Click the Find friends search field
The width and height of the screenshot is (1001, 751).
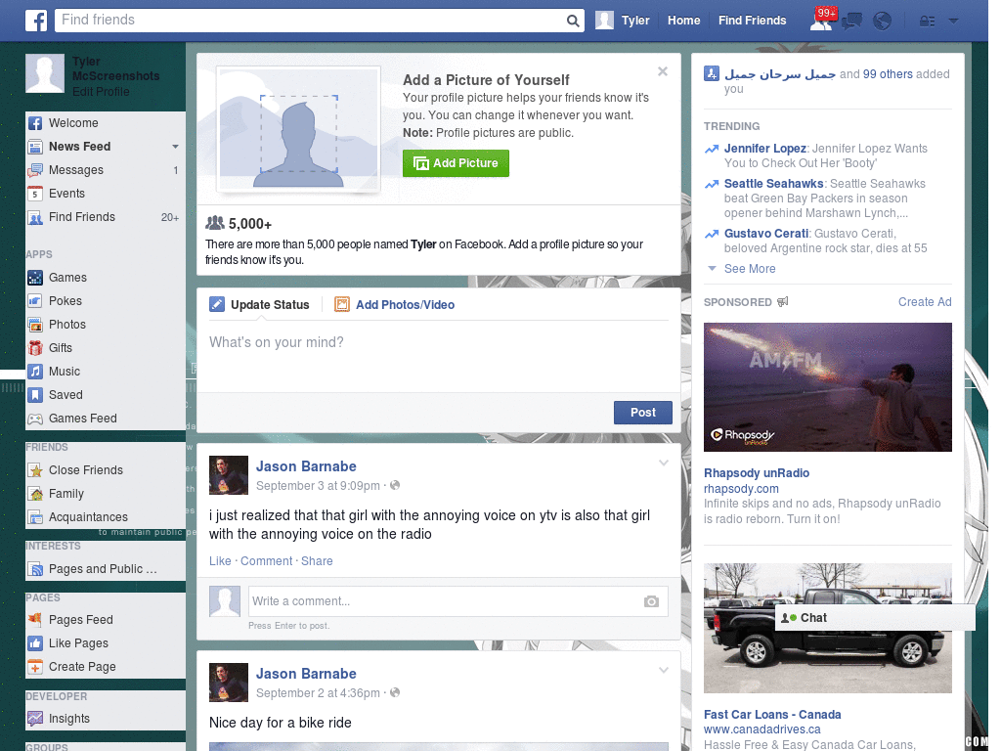311,21
